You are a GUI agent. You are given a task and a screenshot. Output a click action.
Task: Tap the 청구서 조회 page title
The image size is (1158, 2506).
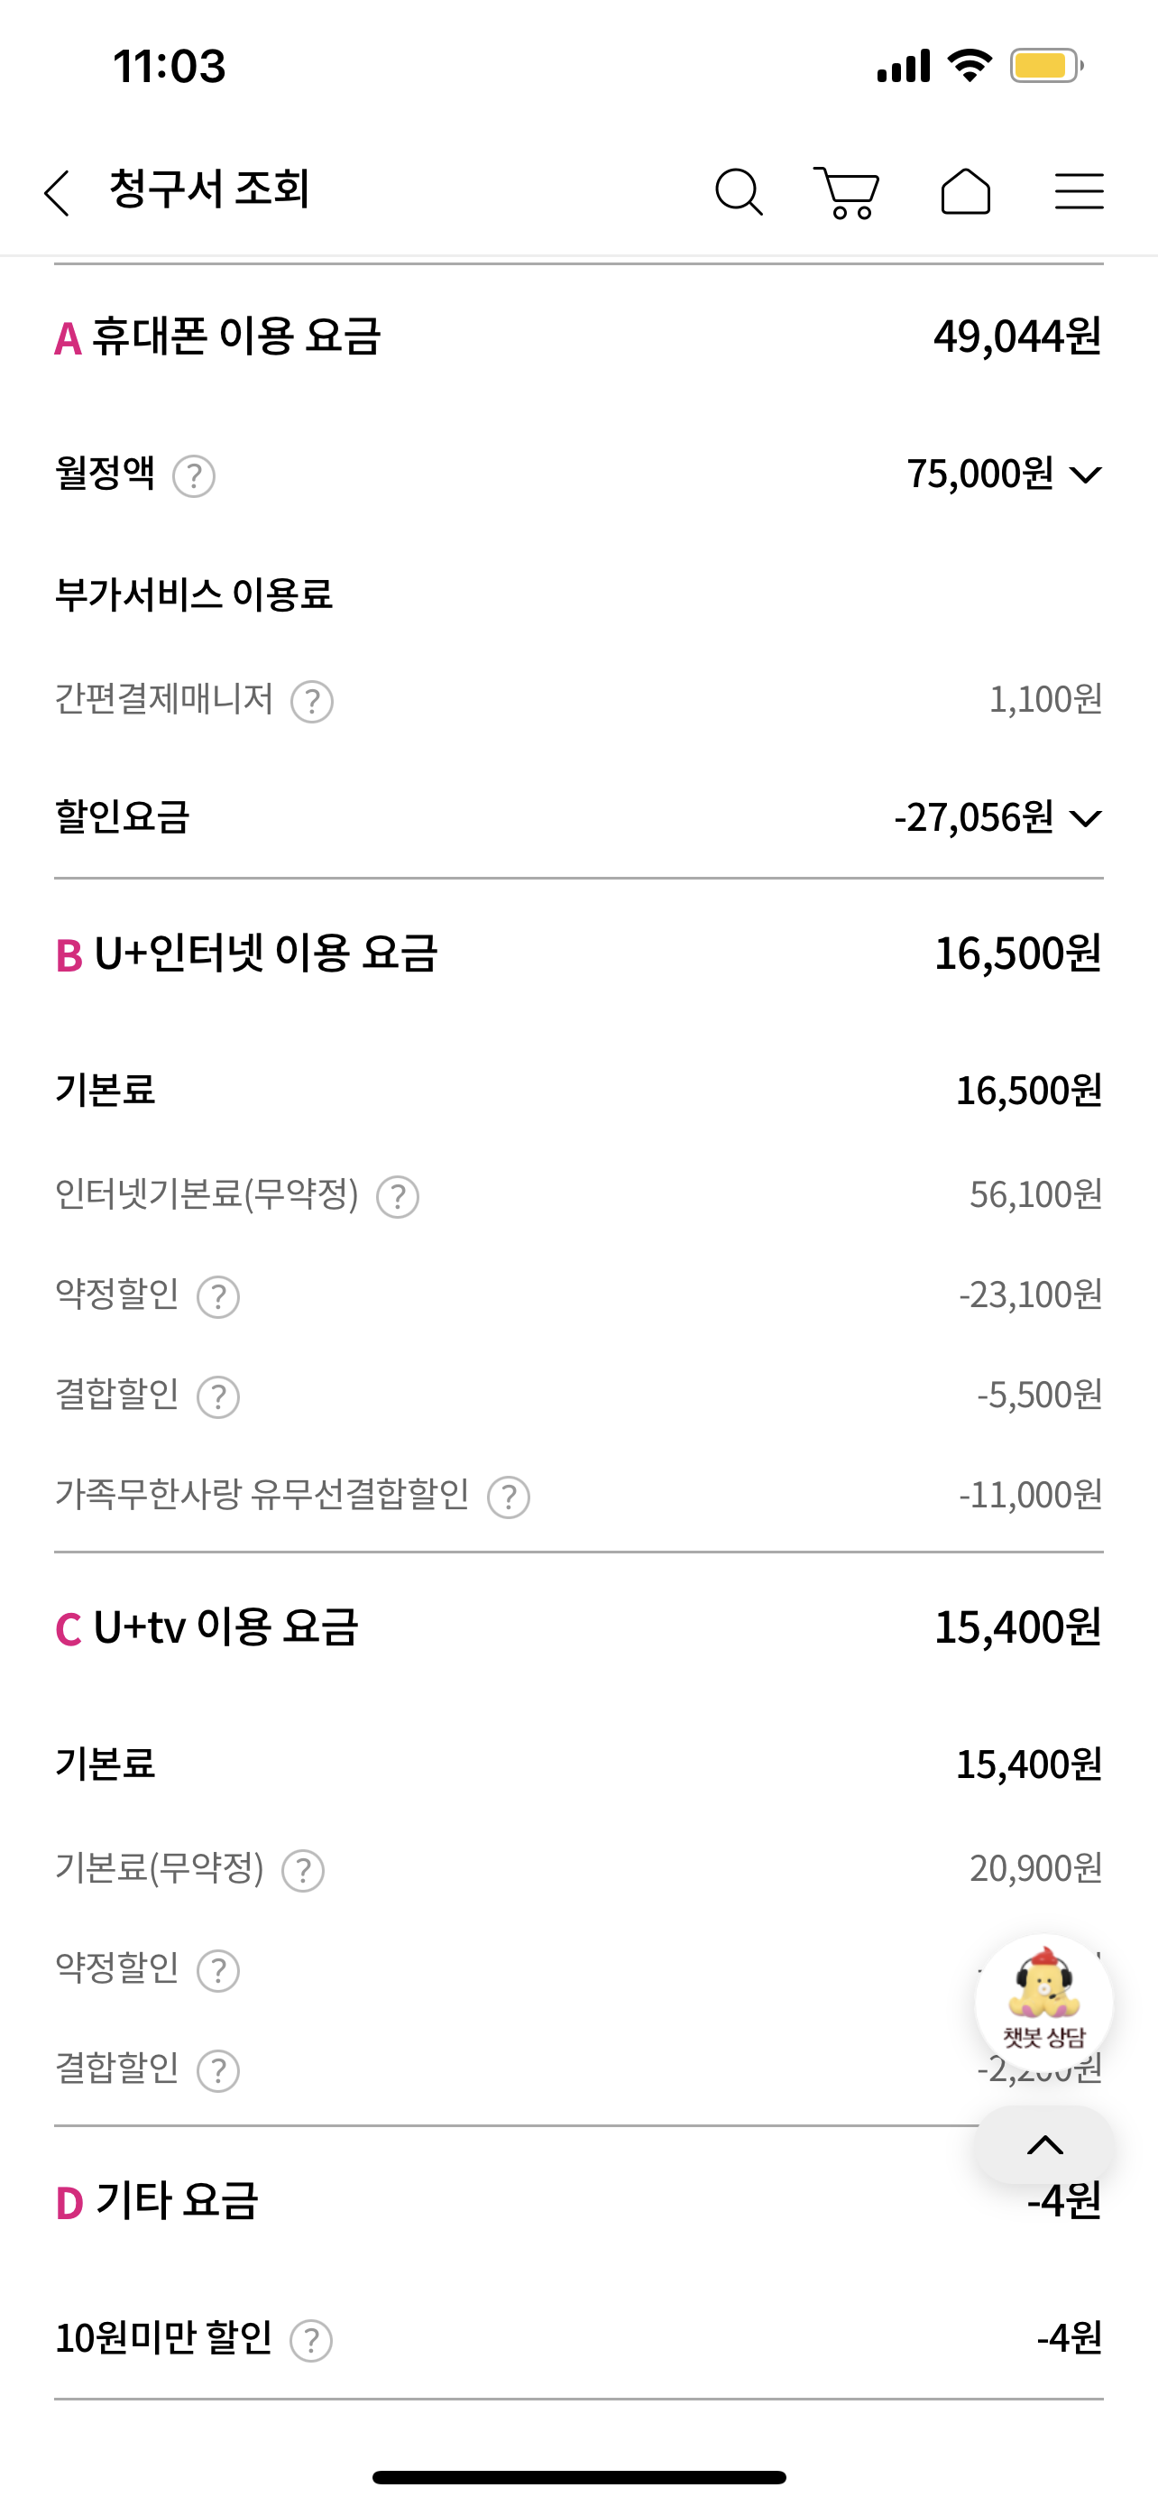click(x=209, y=189)
